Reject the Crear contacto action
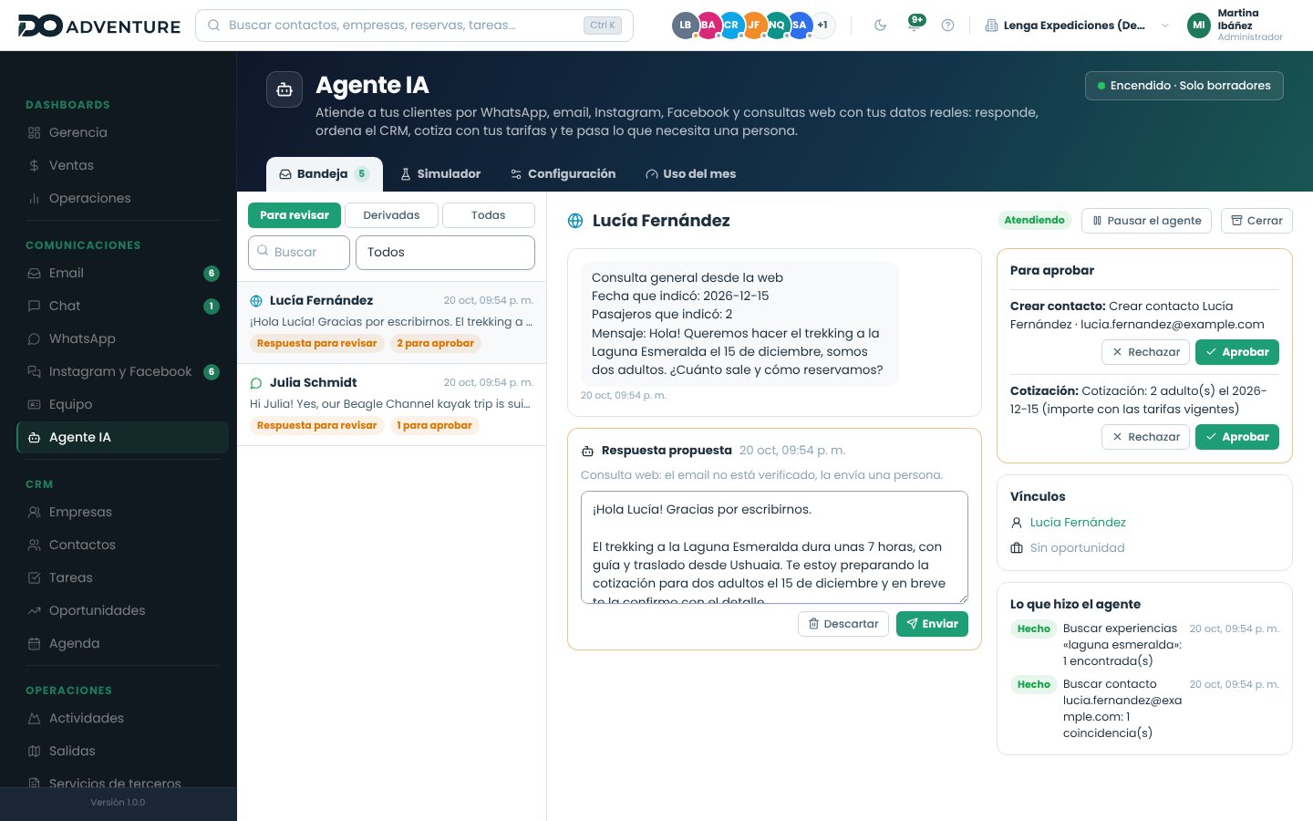The height and width of the screenshot is (821, 1313). [x=1145, y=352]
